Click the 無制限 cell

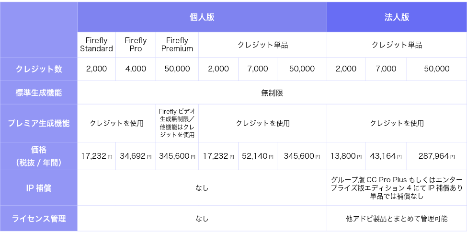click(x=272, y=93)
